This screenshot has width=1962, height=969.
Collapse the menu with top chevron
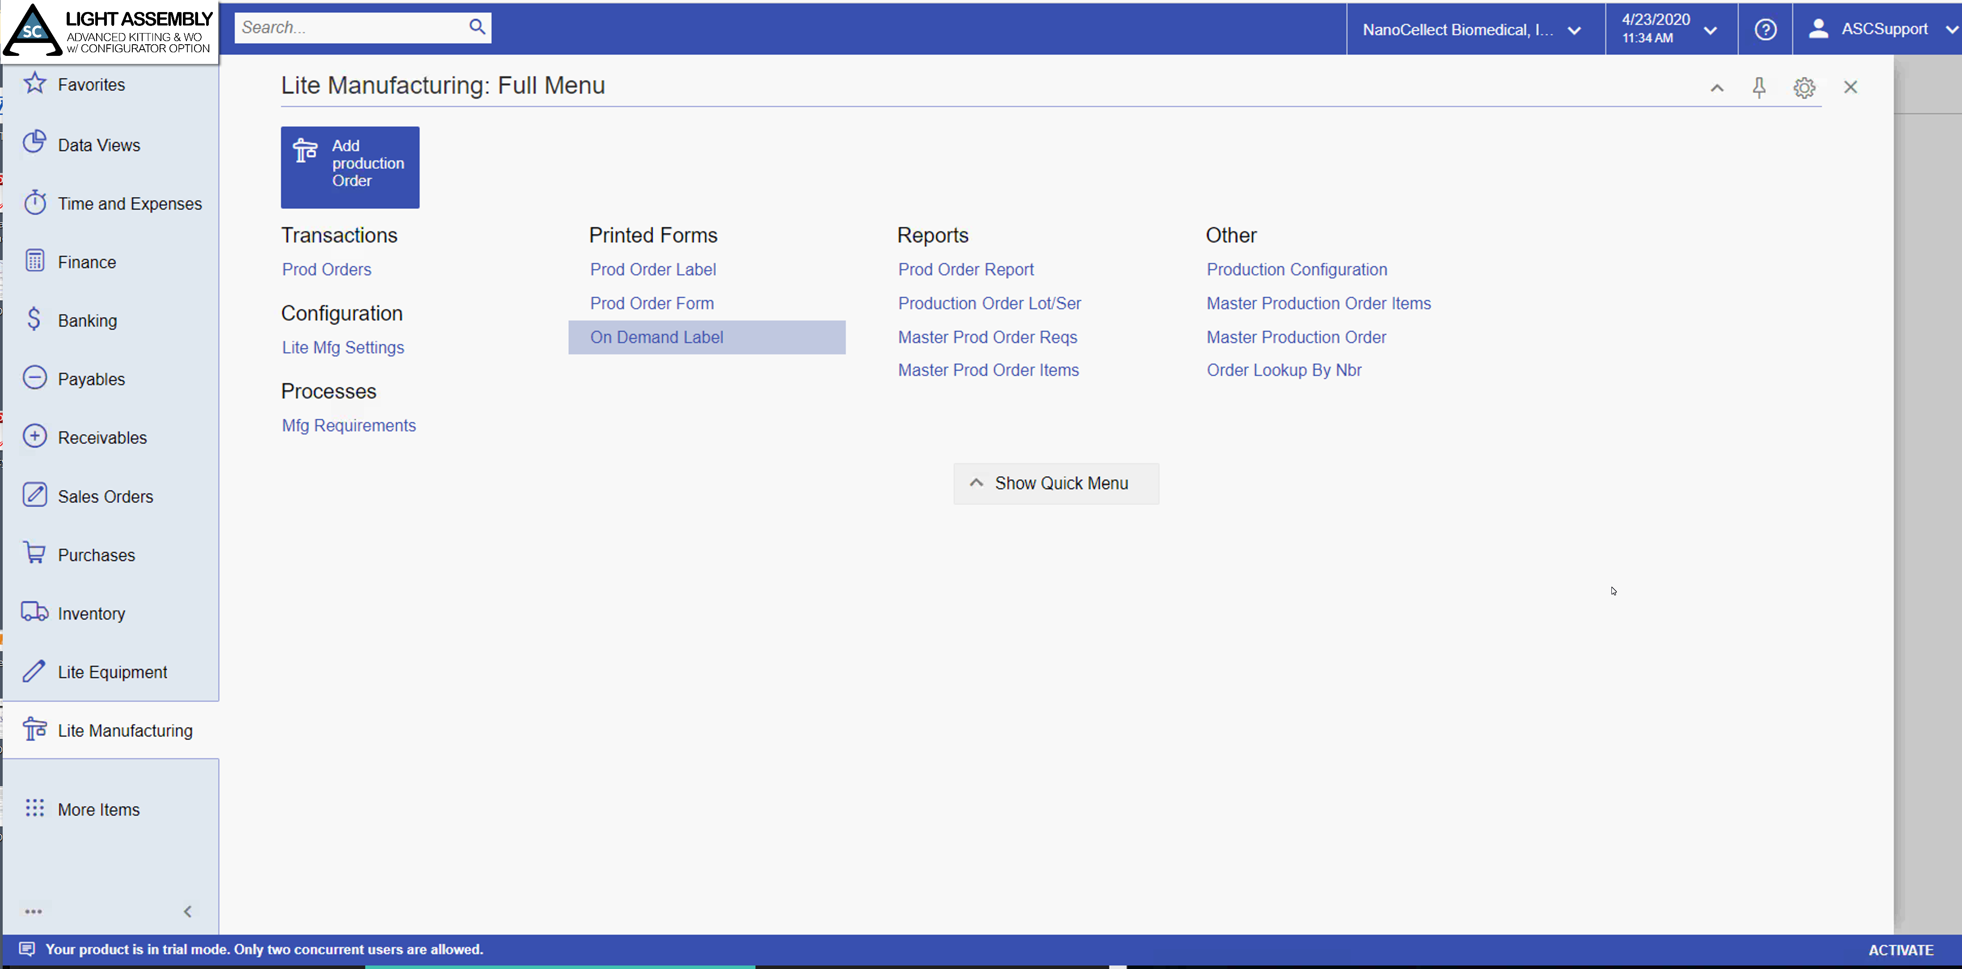[x=1717, y=88]
